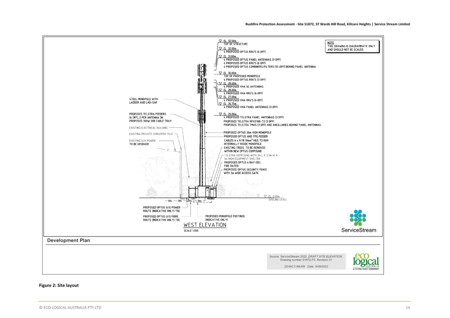Click the '© ECO LOGICAL AUSTRALIA PTY LTD' footer

pyautogui.click(x=70, y=308)
